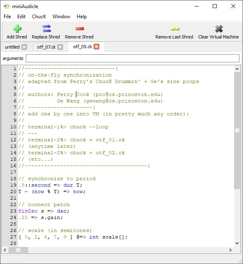Click line number 19 in gutter
The height and width of the screenshot is (264, 243).
13,185
